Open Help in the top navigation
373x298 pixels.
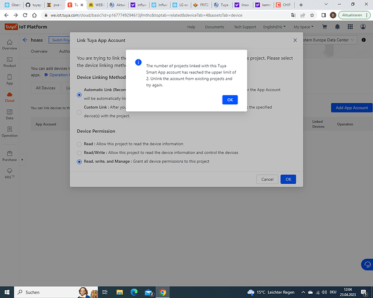click(x=191, y=27)
